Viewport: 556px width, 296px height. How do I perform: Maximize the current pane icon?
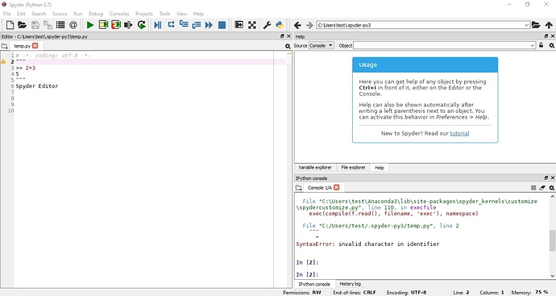tap(239, 25)
